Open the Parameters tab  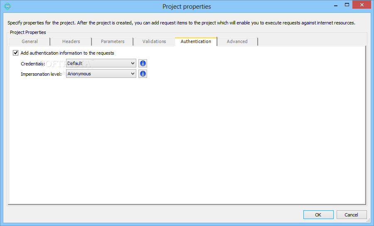click(x=113, y=41)
